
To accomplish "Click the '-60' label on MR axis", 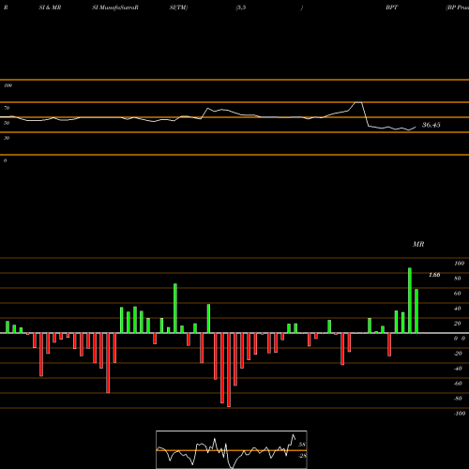I will tap(458, 384).
